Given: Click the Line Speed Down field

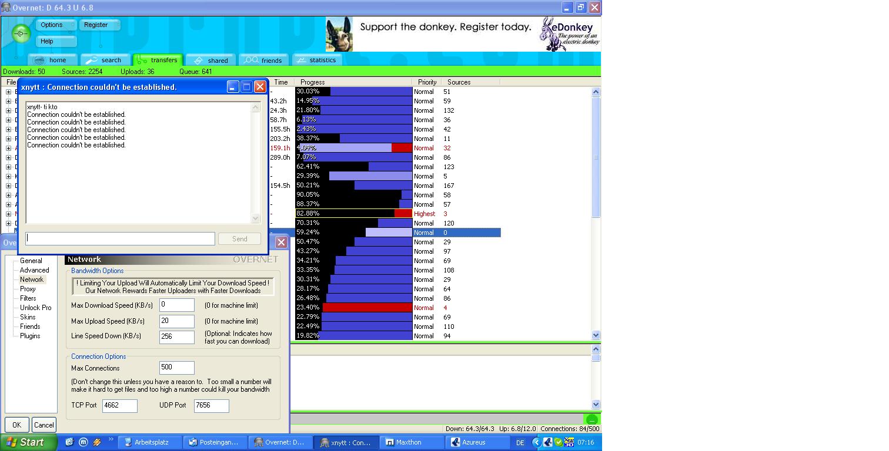Looking at the screenshot, I should pyautogui.click(x=177, y=337).
